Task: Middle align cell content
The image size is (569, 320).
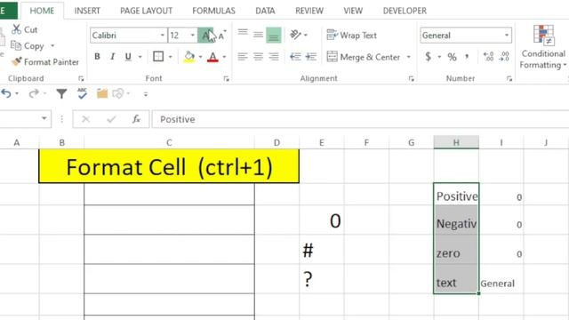Action: tap(258, 35)
